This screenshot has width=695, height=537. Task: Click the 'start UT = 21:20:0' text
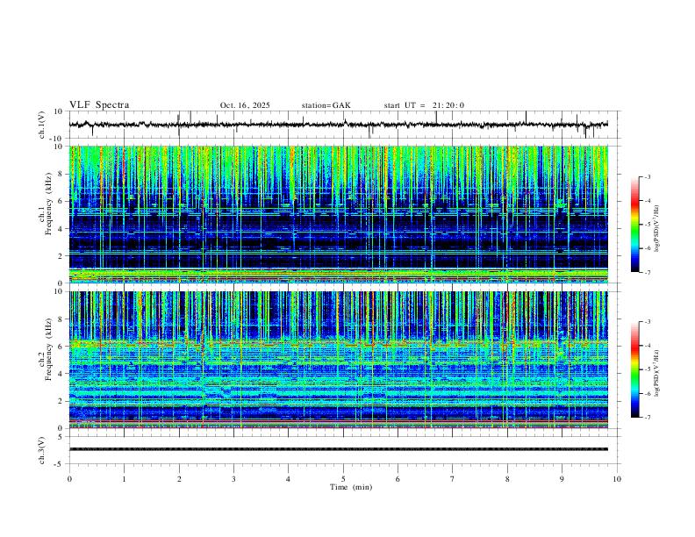coord(424,105)
